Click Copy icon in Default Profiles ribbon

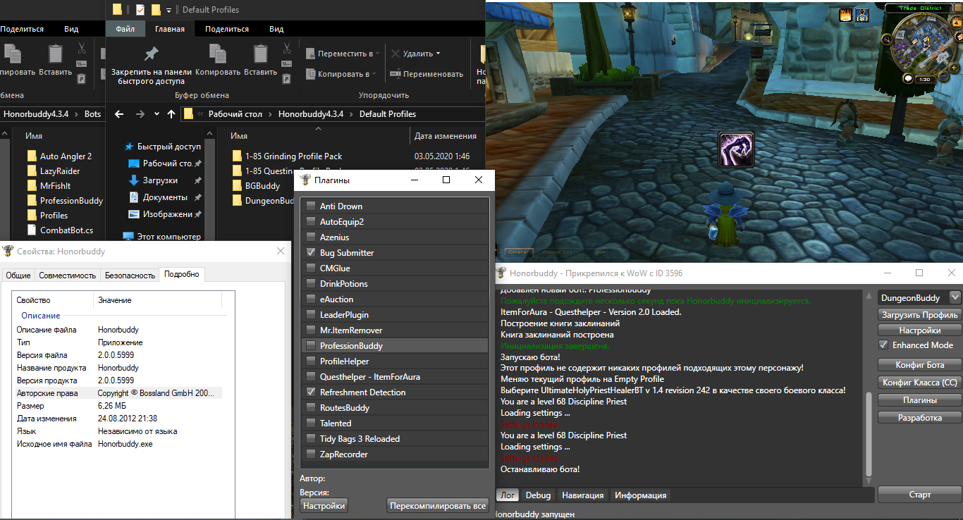217,54
